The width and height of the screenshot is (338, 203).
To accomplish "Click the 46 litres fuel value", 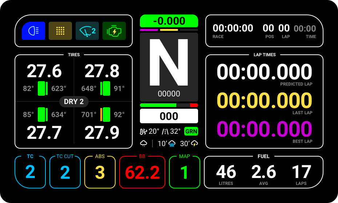I will (226, 172).
